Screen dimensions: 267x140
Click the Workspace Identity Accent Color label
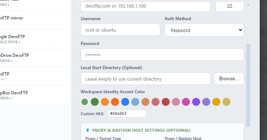[x=113, y=92]
